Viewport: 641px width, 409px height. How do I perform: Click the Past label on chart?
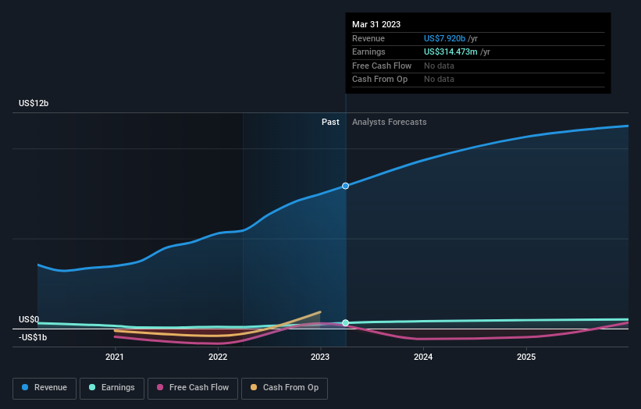(330, 122)
